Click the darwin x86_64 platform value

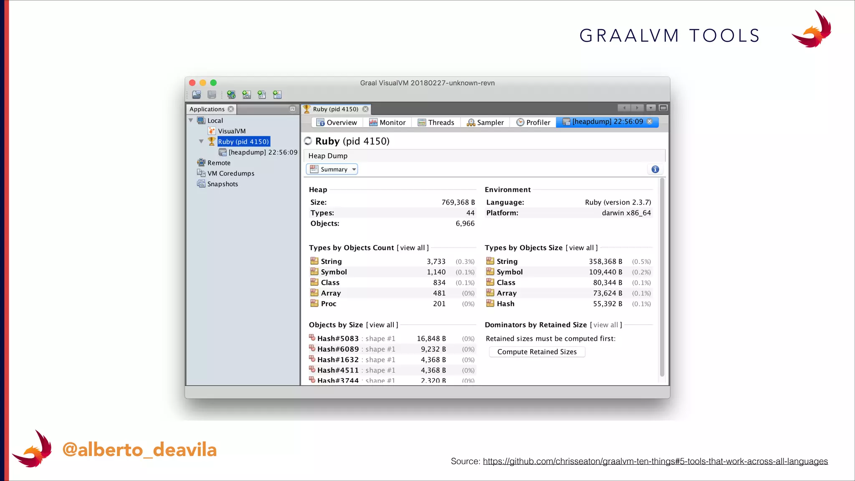pyautogui.click(x=626, y=213)
